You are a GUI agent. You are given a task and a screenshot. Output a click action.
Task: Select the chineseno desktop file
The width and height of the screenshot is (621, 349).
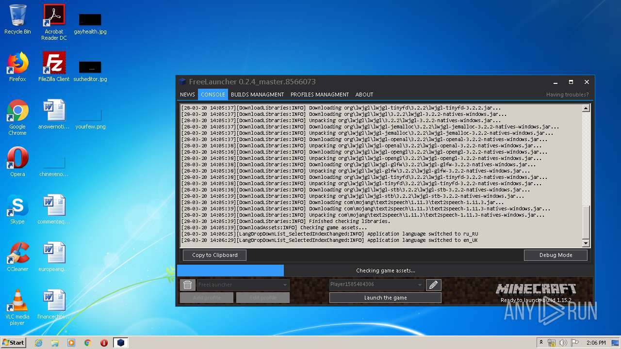[x=54, y=167]
